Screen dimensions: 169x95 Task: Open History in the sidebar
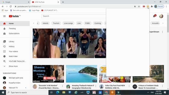pos(15,46)
